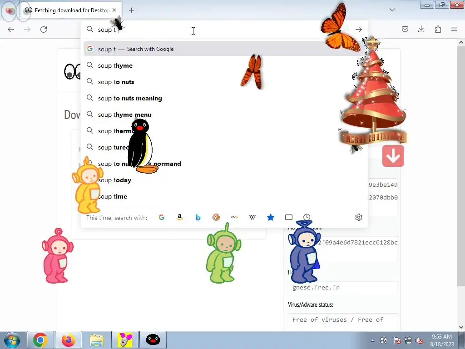The image size is (465, 349).
Task: Click the 'Virus/Adware status:' label
Action: click(311, 304)
